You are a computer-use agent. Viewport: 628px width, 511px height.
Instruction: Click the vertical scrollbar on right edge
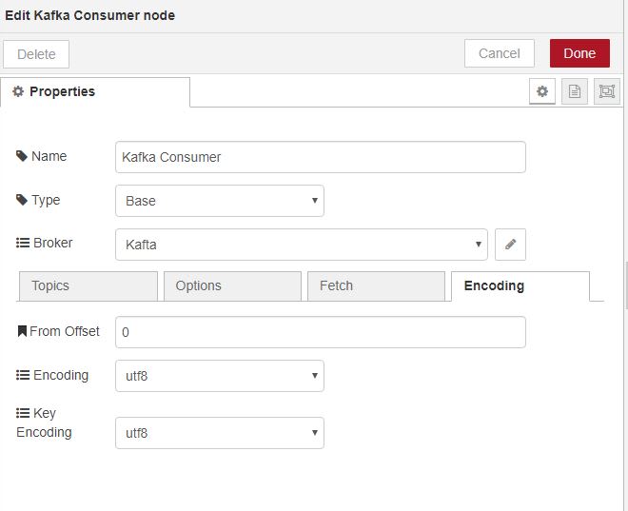(x=626, y=285)
